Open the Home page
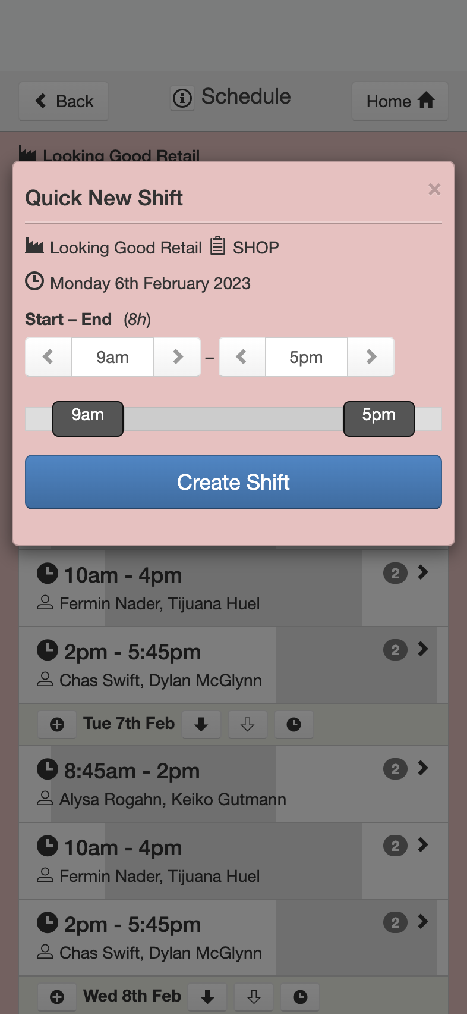 [400, 101]
